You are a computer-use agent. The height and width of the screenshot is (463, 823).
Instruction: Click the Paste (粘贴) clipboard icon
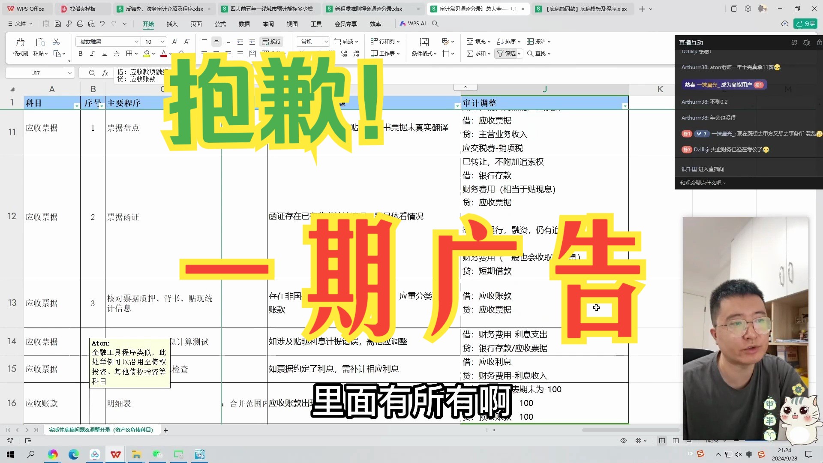41,42
